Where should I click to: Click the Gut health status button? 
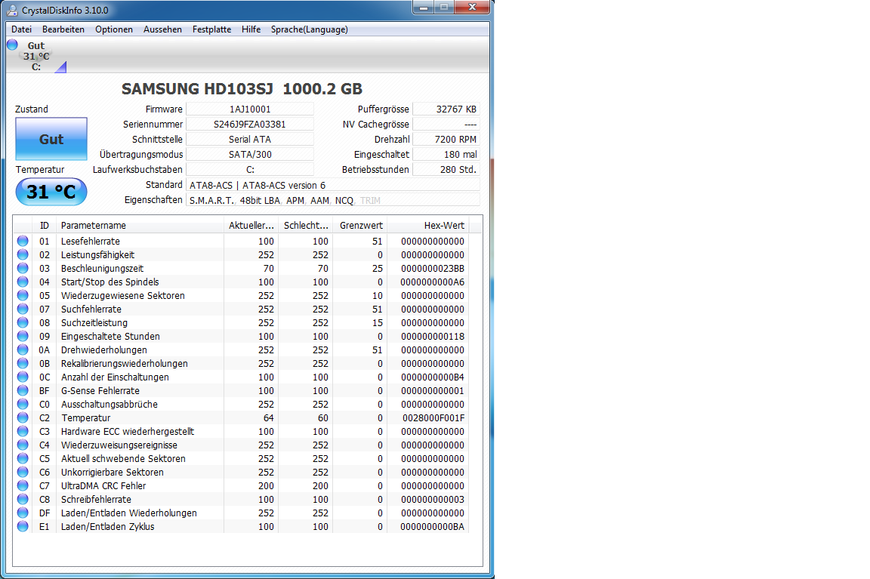point(51,139)
